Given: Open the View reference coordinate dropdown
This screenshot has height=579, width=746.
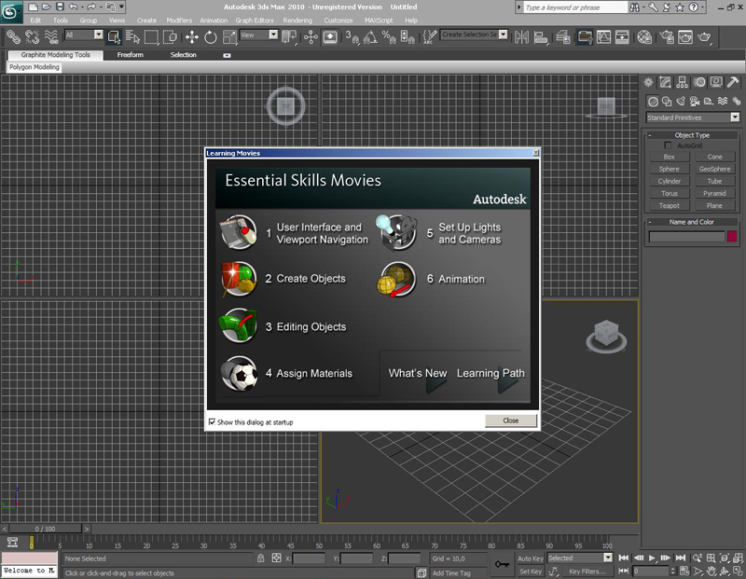Looking at the screenshot, I should coord(273,34).
